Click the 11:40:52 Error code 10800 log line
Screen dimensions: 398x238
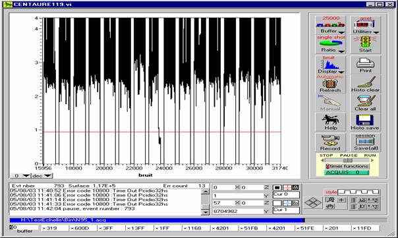coord(89,191)
